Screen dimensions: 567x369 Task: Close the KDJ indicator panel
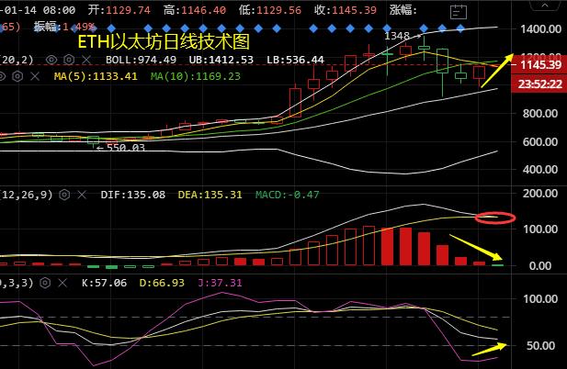coord(61,283)
